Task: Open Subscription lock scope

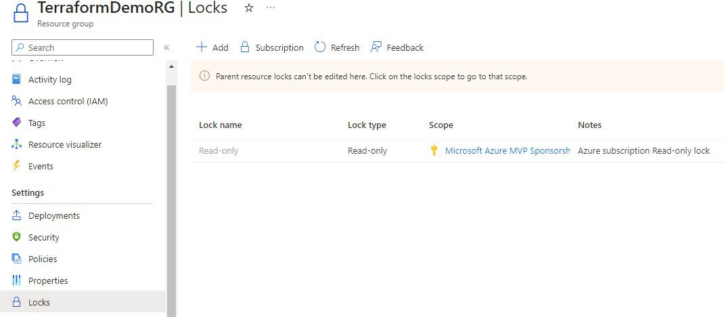Action: 272,47
